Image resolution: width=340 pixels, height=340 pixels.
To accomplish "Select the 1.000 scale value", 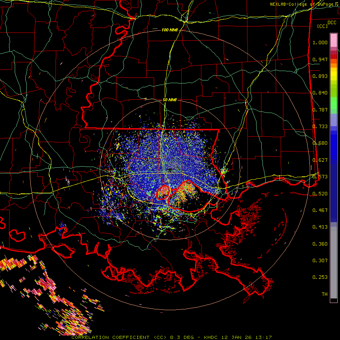I will point(320,42).
